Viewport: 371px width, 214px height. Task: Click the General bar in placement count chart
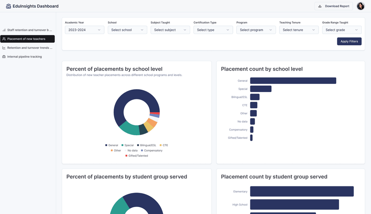pyautogui.click(x=293, y=81)
